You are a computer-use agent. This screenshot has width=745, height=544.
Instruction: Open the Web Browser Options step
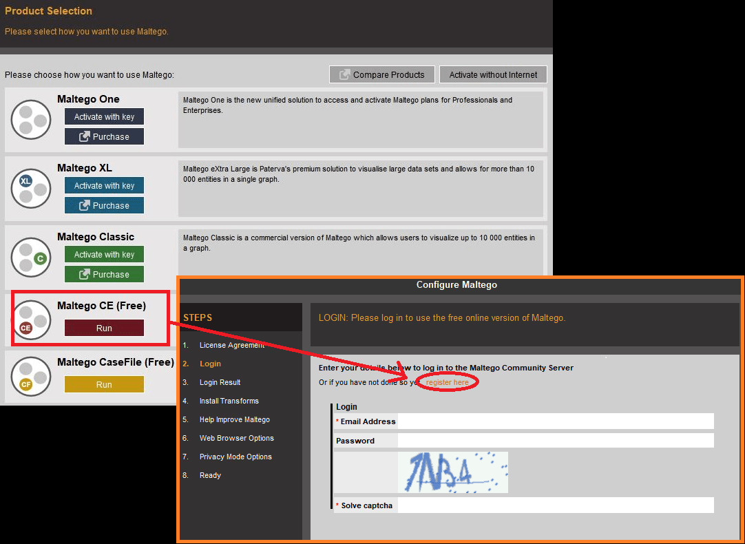[x=237, y=438]
